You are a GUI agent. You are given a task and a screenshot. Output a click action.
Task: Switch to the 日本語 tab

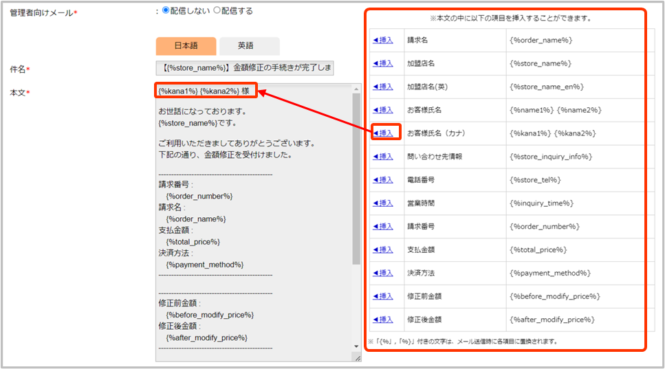click(186, 46)
